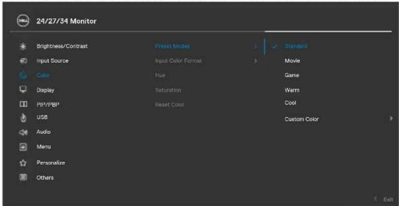The height and width of the screenshot is (206, 399).
Task: Click the Color palette icon
Action: tap(23, 75)
